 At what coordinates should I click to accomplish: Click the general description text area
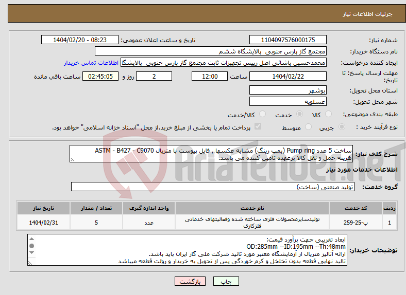coord(211,154)
